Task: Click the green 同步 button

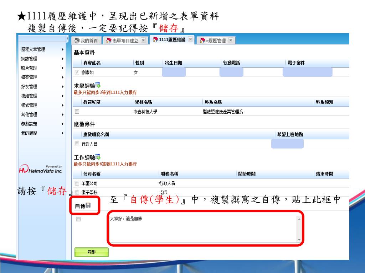Action: tap(92, 252)
